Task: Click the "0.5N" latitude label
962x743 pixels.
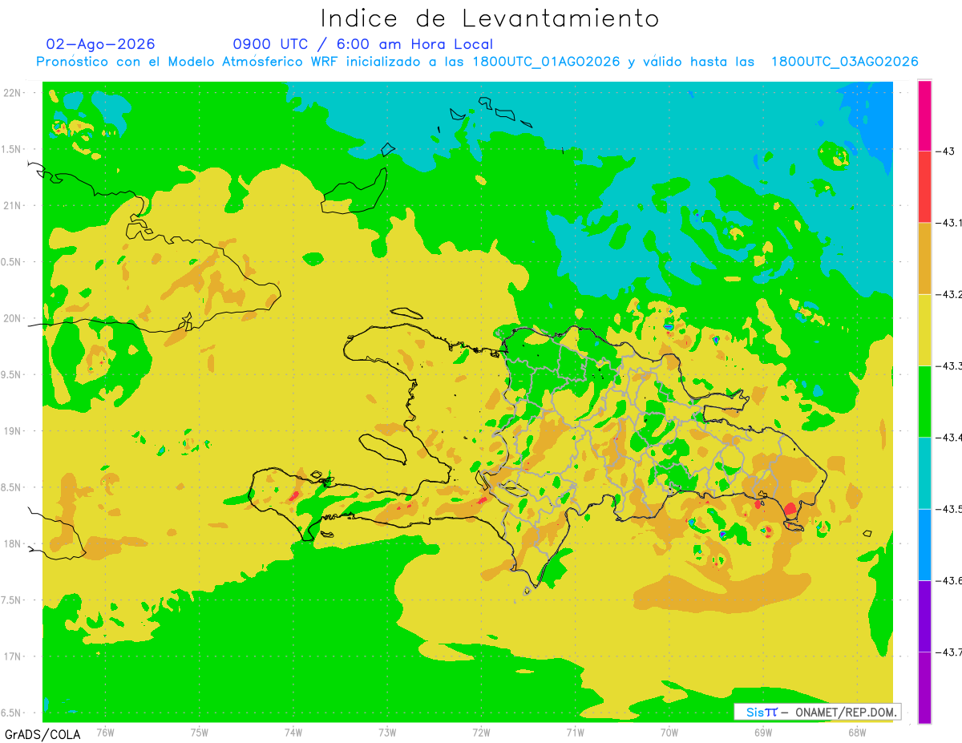Action: (x=11, y=262)
